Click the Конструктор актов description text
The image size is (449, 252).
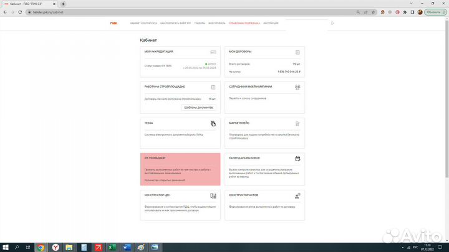click(262, 207)
